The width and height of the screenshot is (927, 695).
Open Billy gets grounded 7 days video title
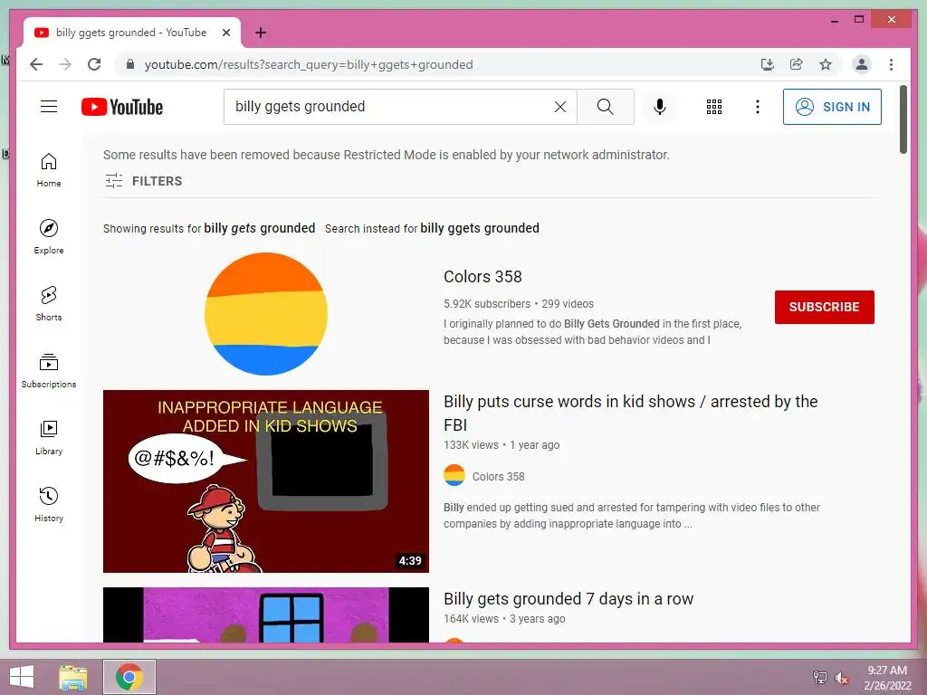pos(569,599)
